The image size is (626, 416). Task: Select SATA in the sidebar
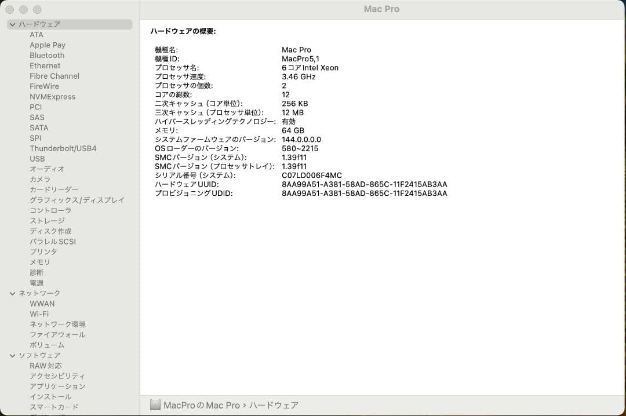(x=39, y=128)
